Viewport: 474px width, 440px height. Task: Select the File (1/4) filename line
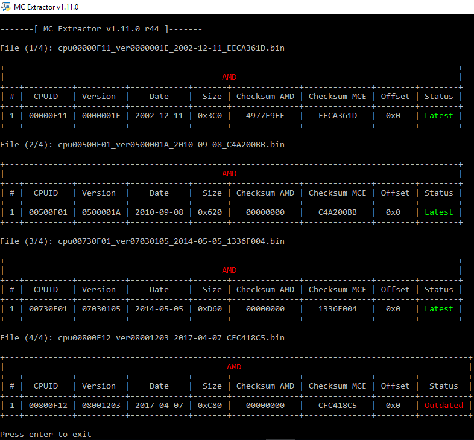pyautogui.click(x=142, y=48)
